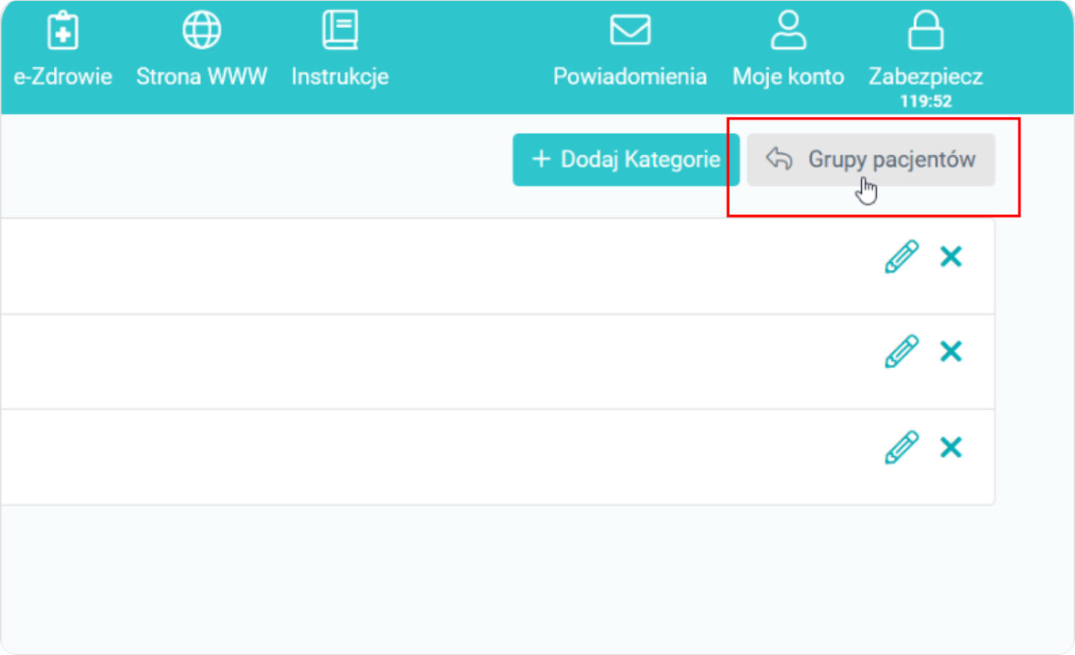Delete the third category row
This screenshot has height=655, width=1075.
pyautogui.click(x=951, y=447)
